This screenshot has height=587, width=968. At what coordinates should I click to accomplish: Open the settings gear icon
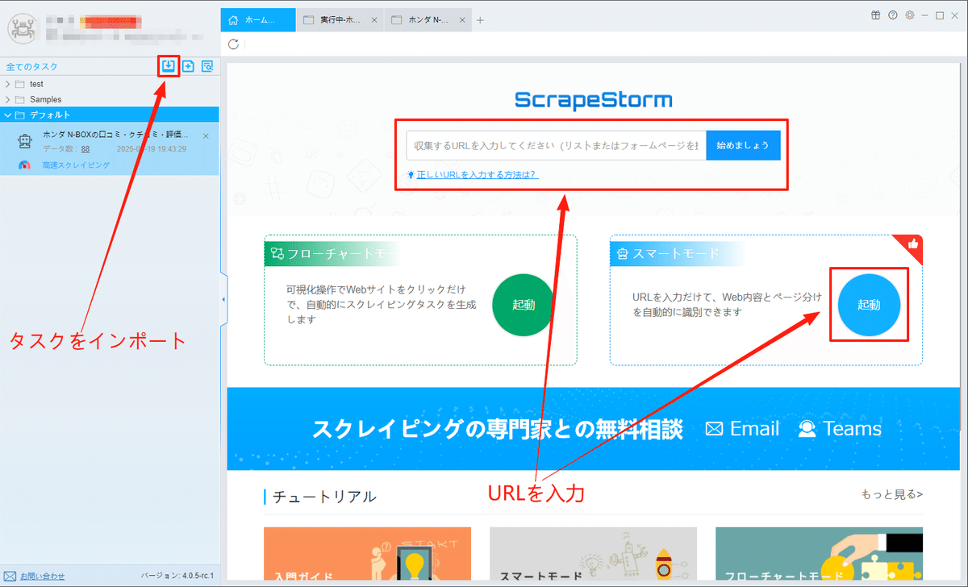(910, 15)
